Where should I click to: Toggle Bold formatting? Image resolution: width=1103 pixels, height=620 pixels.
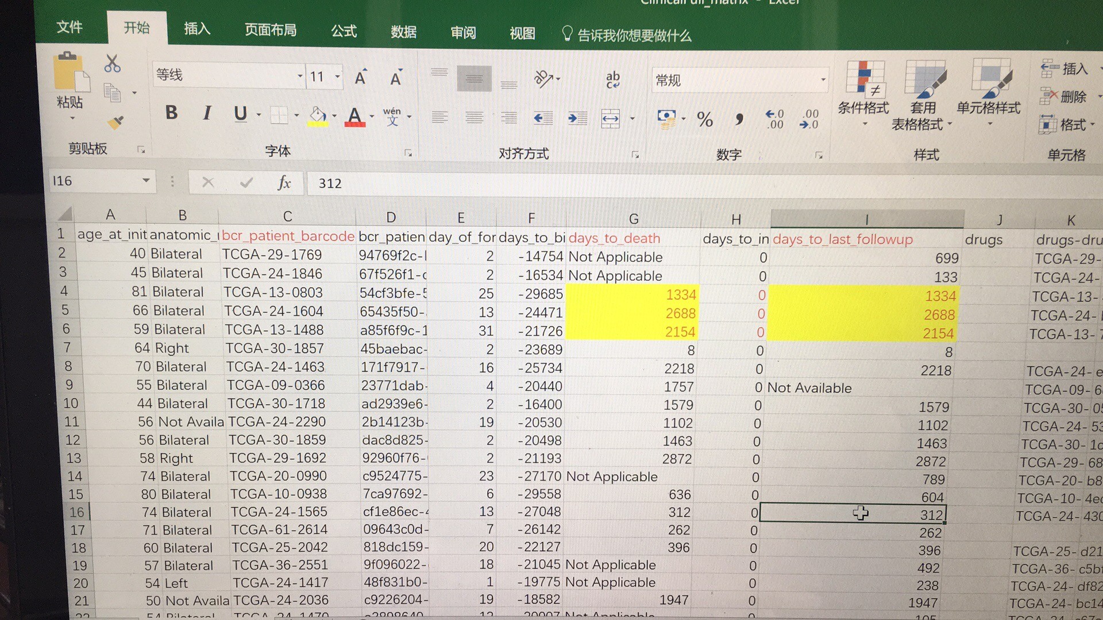click(x=171, y=113)
